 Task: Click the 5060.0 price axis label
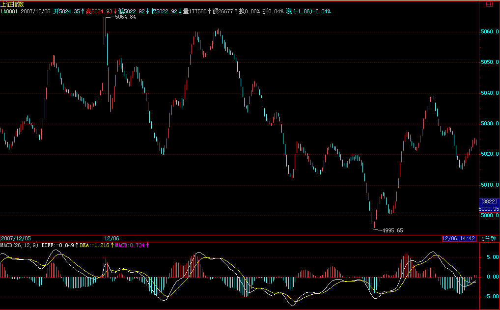pos(489,31)
